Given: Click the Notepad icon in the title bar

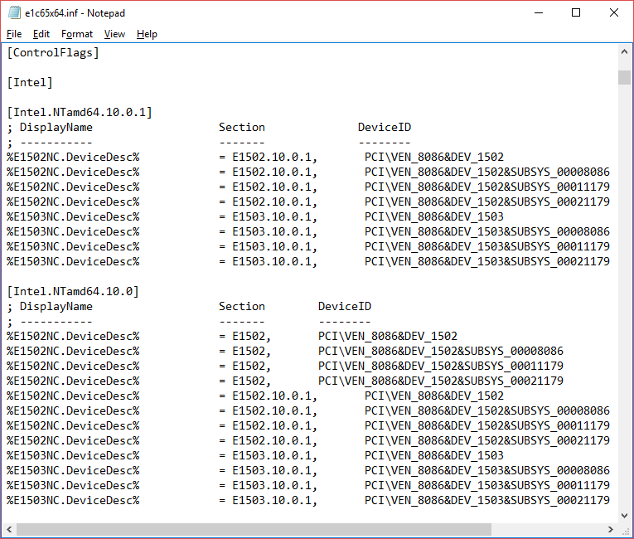Looking at the screenshot, I should click(x=14, y=13).
